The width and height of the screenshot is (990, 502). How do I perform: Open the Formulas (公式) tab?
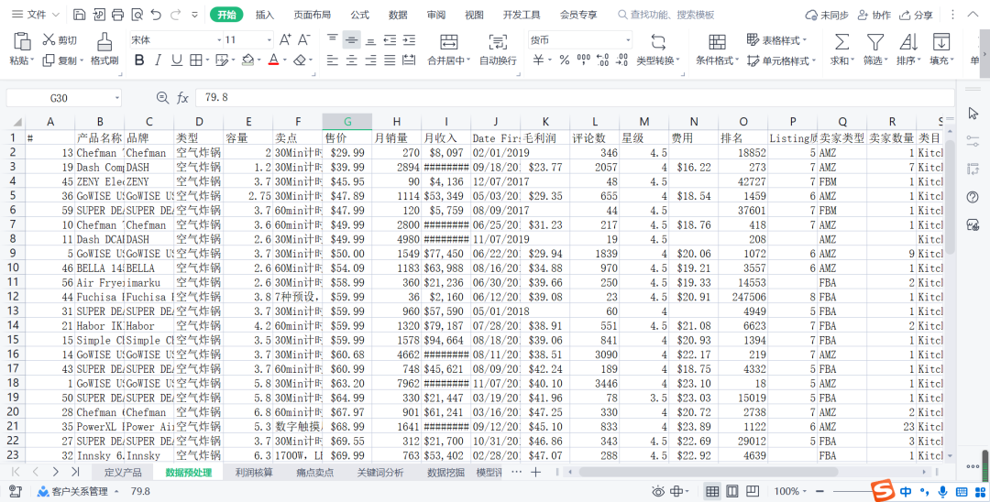[360, 15]
